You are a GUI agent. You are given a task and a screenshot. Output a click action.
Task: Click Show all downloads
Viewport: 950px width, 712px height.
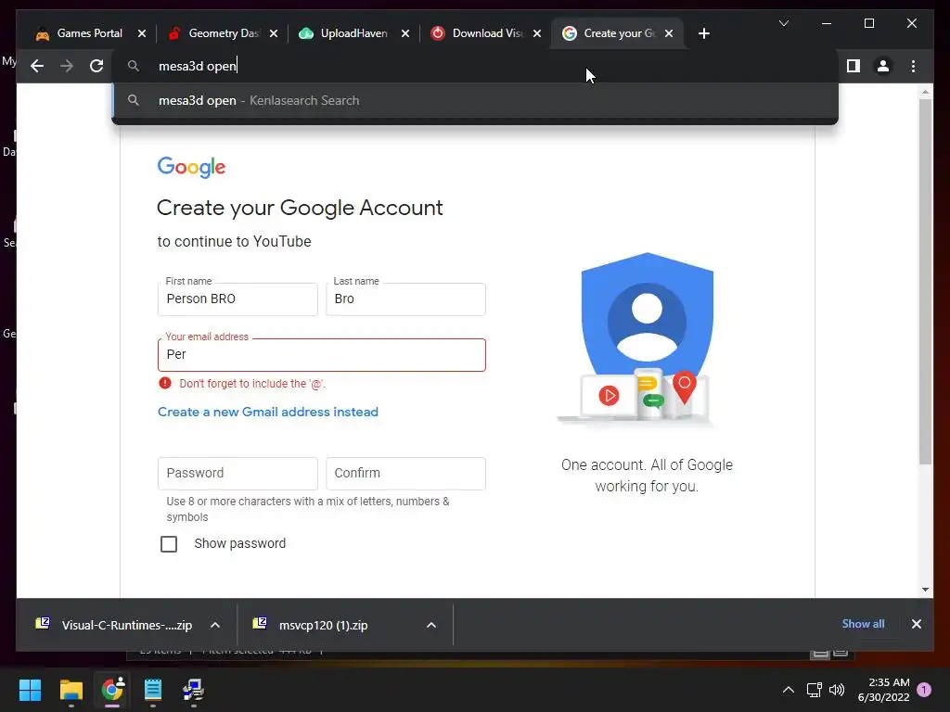[x=863, y=624]
